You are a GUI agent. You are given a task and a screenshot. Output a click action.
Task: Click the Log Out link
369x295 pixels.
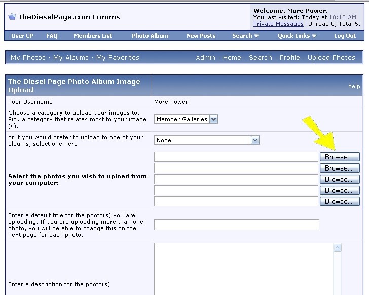click(345, 36)
